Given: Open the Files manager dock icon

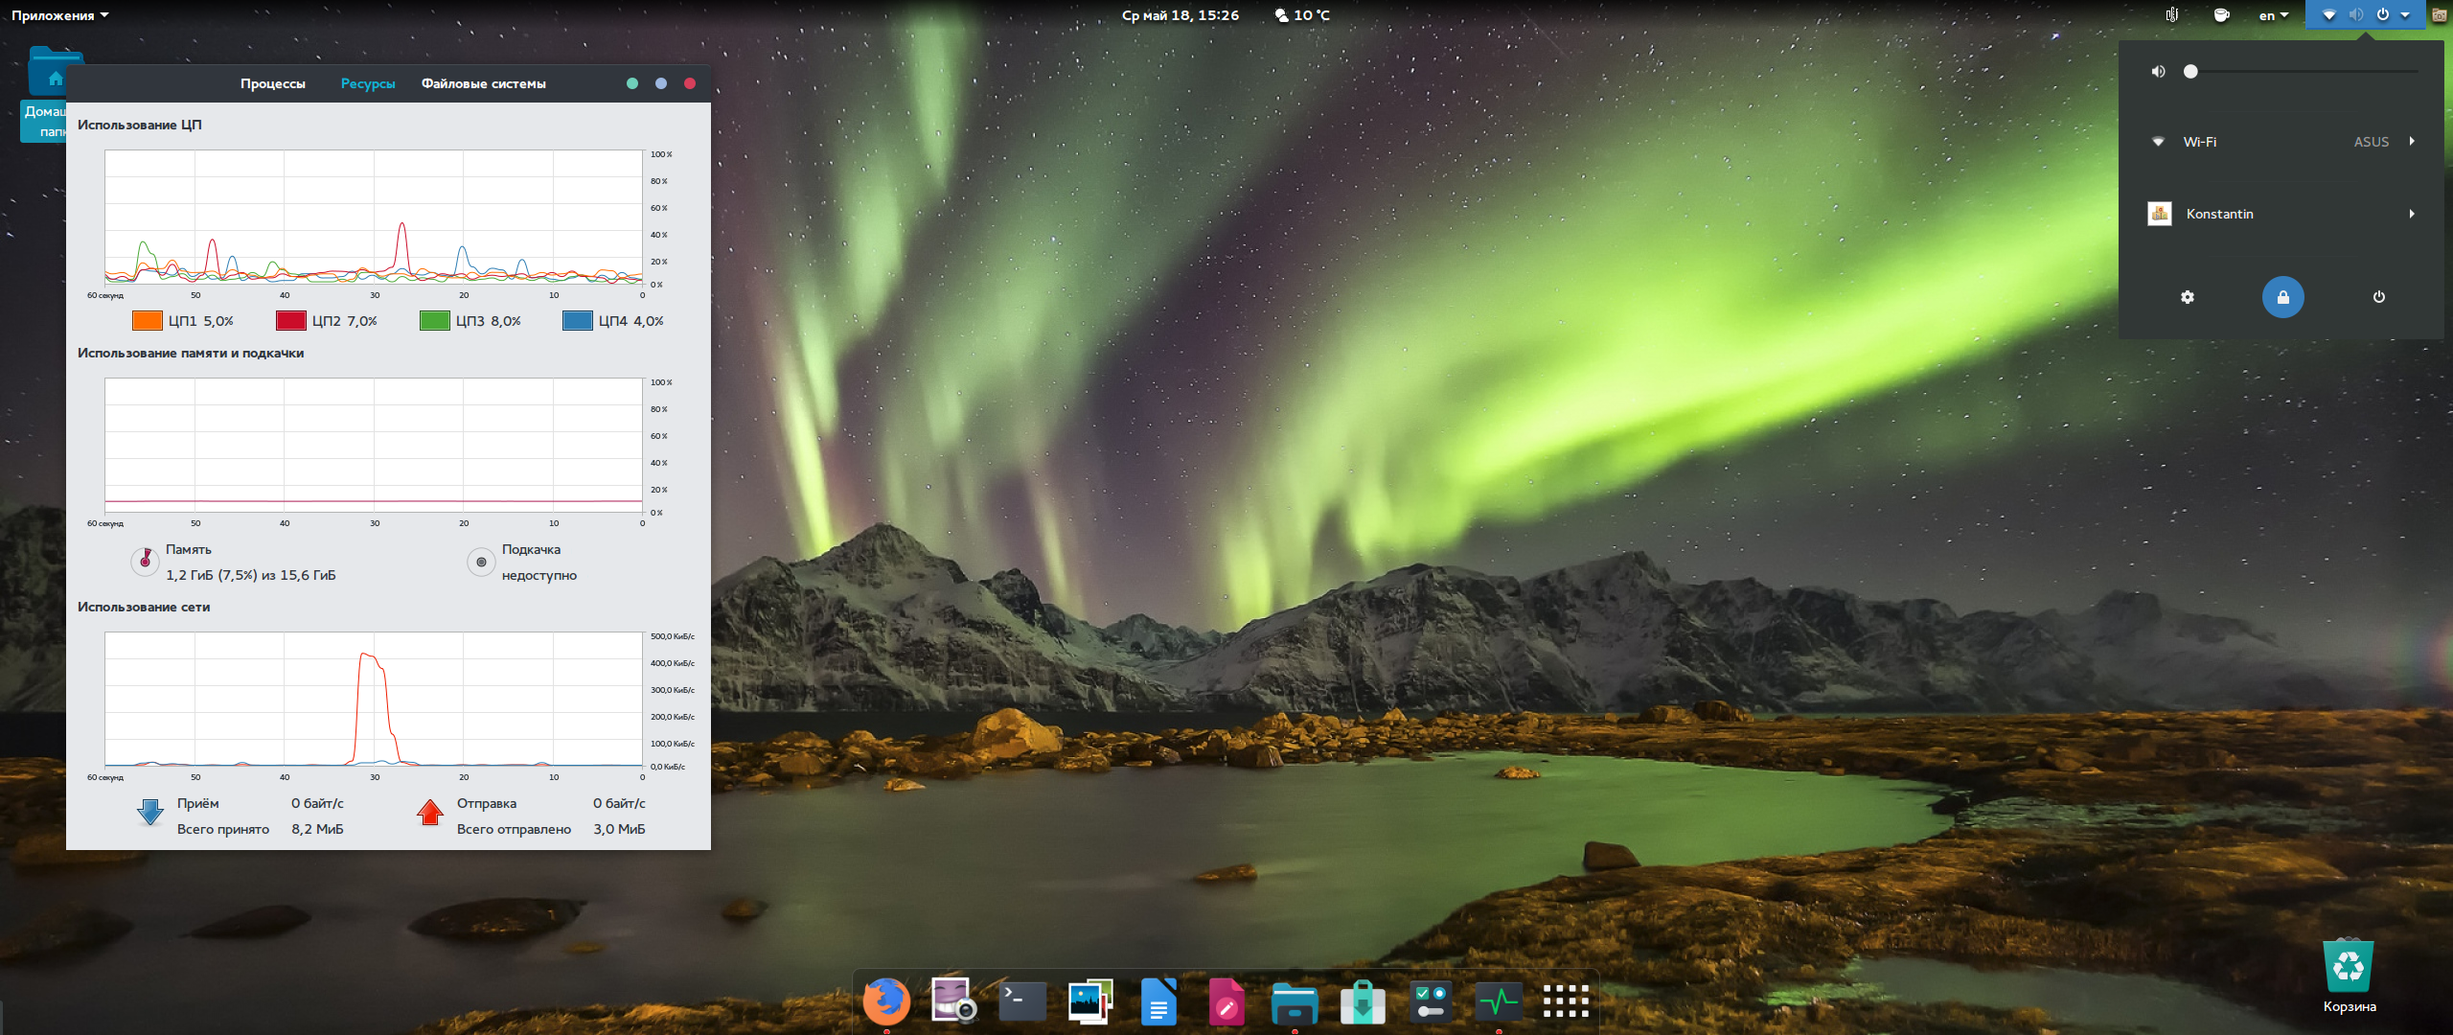Looking at the screenshot, I should [1294, 1003].
